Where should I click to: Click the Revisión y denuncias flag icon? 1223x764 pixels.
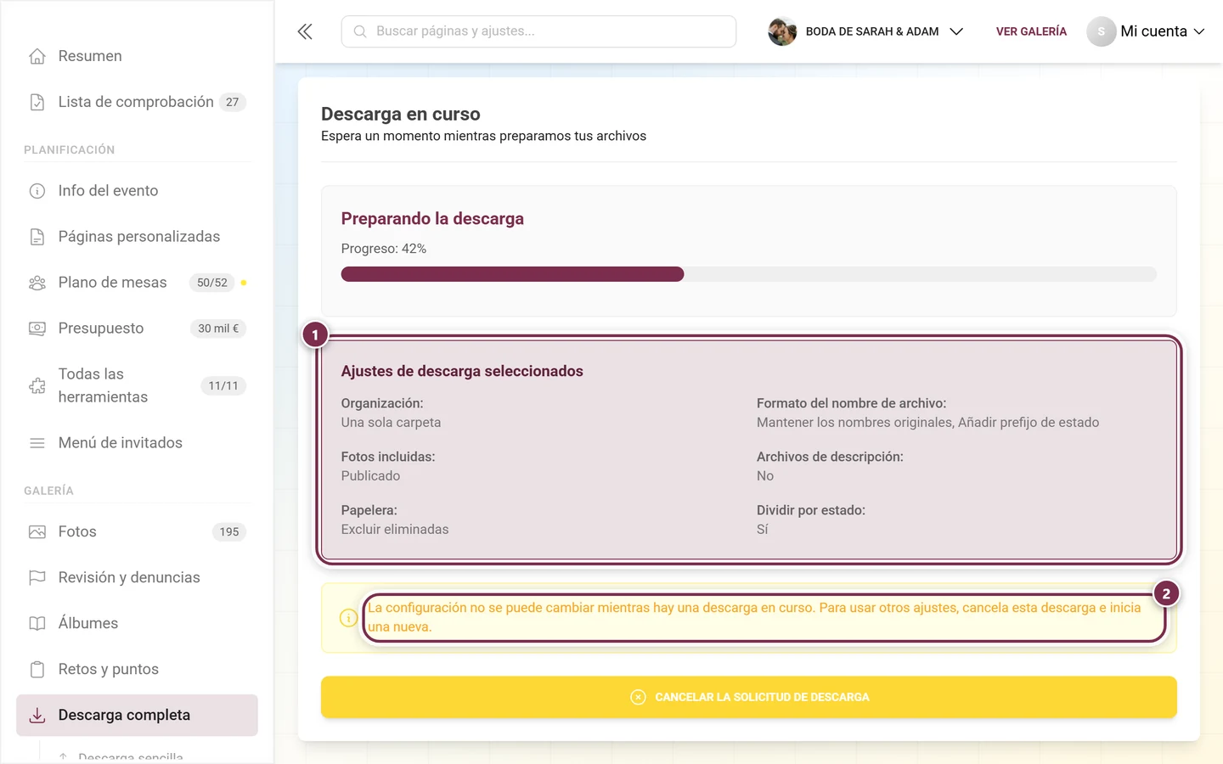coord(37,578)
